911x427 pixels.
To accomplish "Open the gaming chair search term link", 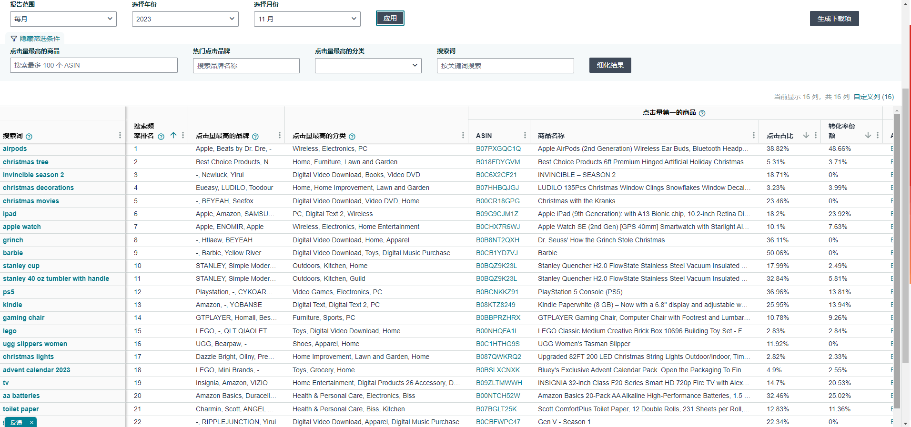I will 24,318.
